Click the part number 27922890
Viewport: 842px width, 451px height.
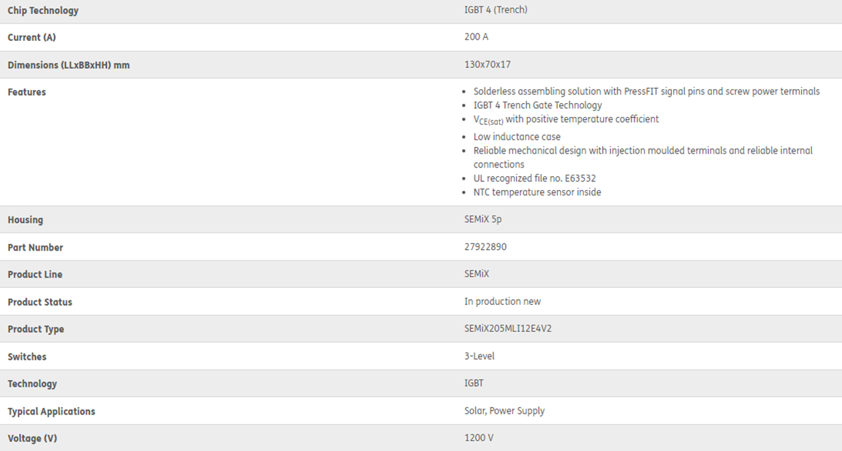coord(485,247)
